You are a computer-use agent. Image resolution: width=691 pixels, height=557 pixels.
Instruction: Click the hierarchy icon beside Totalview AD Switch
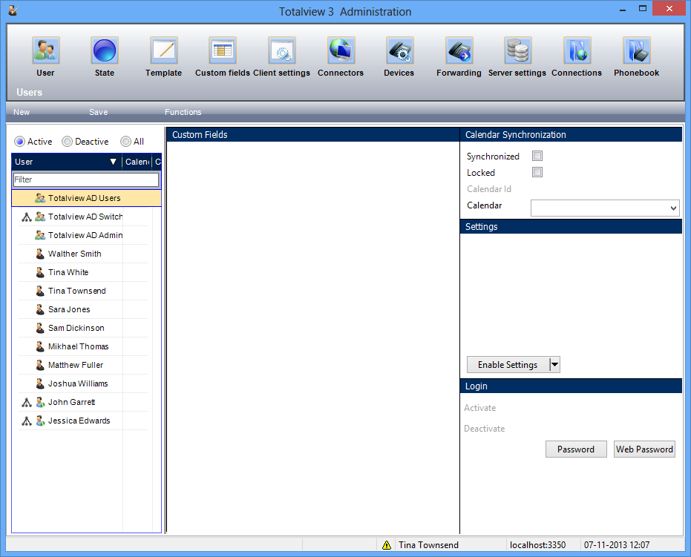(27, 217)
